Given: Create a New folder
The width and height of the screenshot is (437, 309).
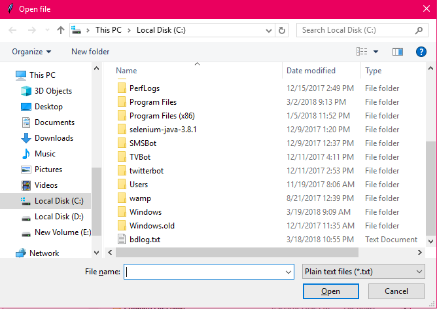Looking at the screenshot, I should click(x=90, y=52).
